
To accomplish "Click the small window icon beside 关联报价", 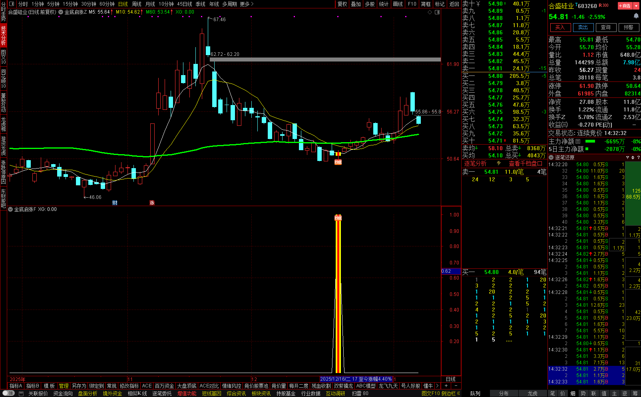I will point(22,393).
